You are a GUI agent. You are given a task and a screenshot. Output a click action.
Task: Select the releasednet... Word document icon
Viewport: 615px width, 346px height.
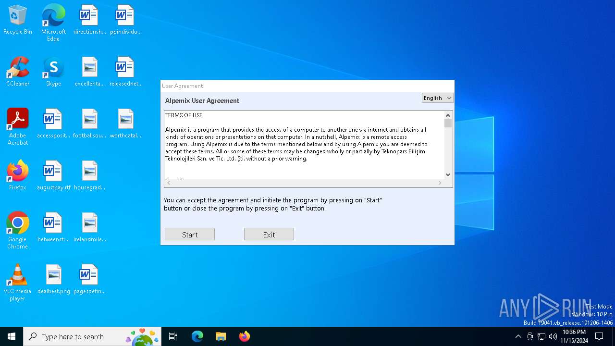click(125, 72)
